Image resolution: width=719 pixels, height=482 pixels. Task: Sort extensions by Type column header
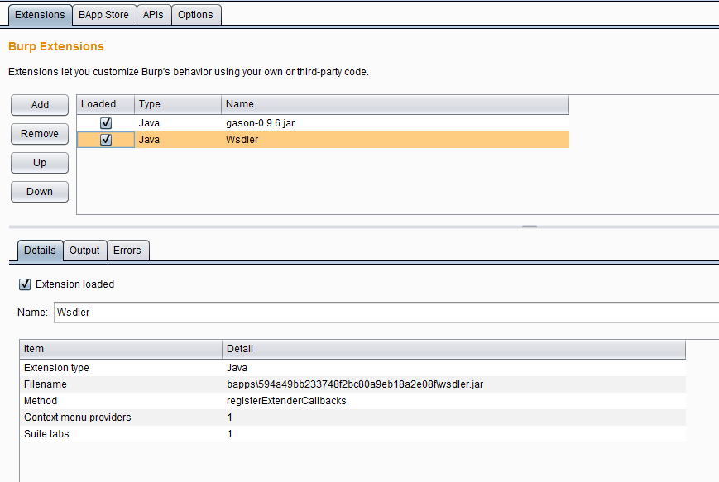[x=177, y=104]
